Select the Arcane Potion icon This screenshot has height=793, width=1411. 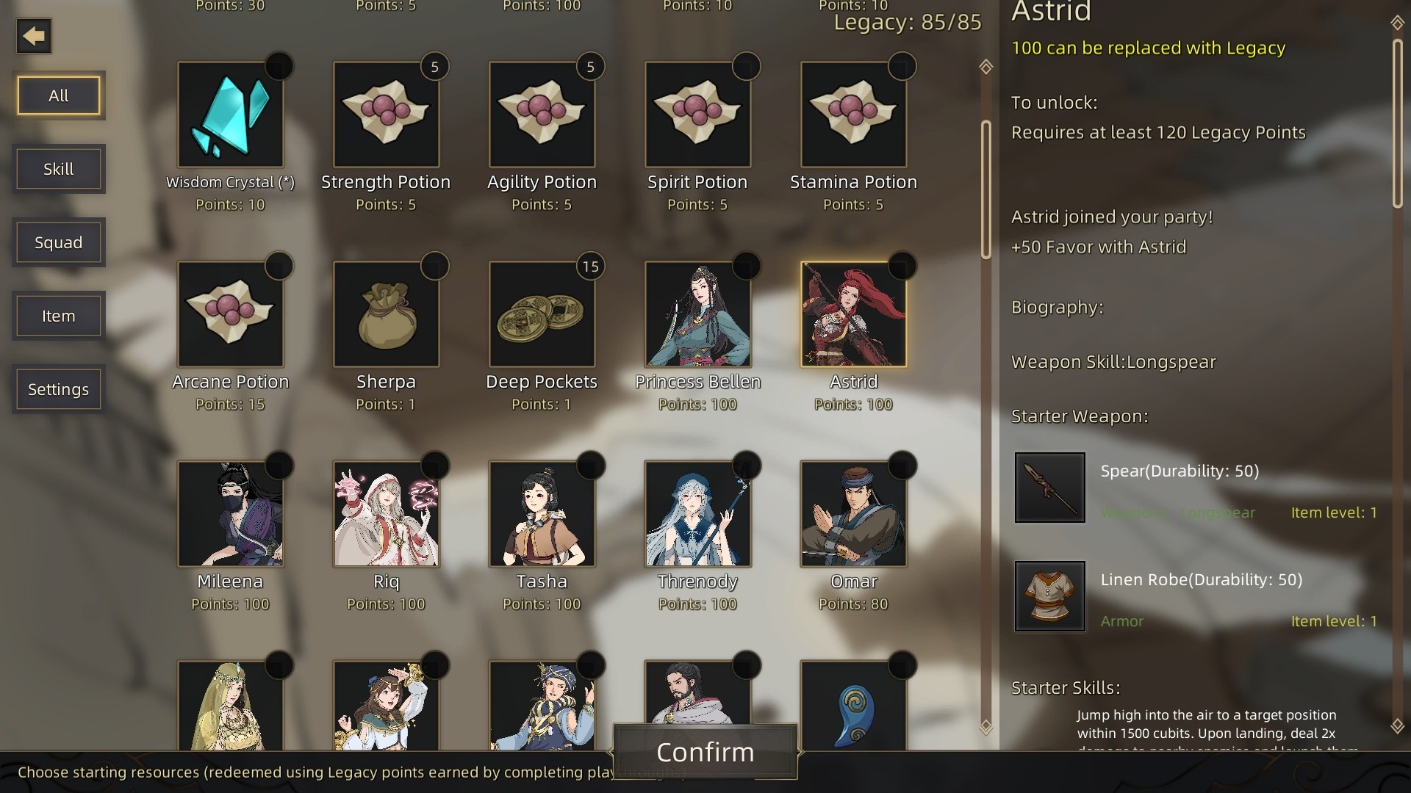pyautogui.click(x=230, y=314)
